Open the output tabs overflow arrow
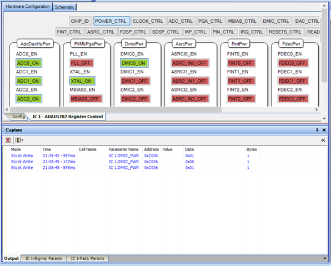331x266 pixels. (x=325, y=258)
